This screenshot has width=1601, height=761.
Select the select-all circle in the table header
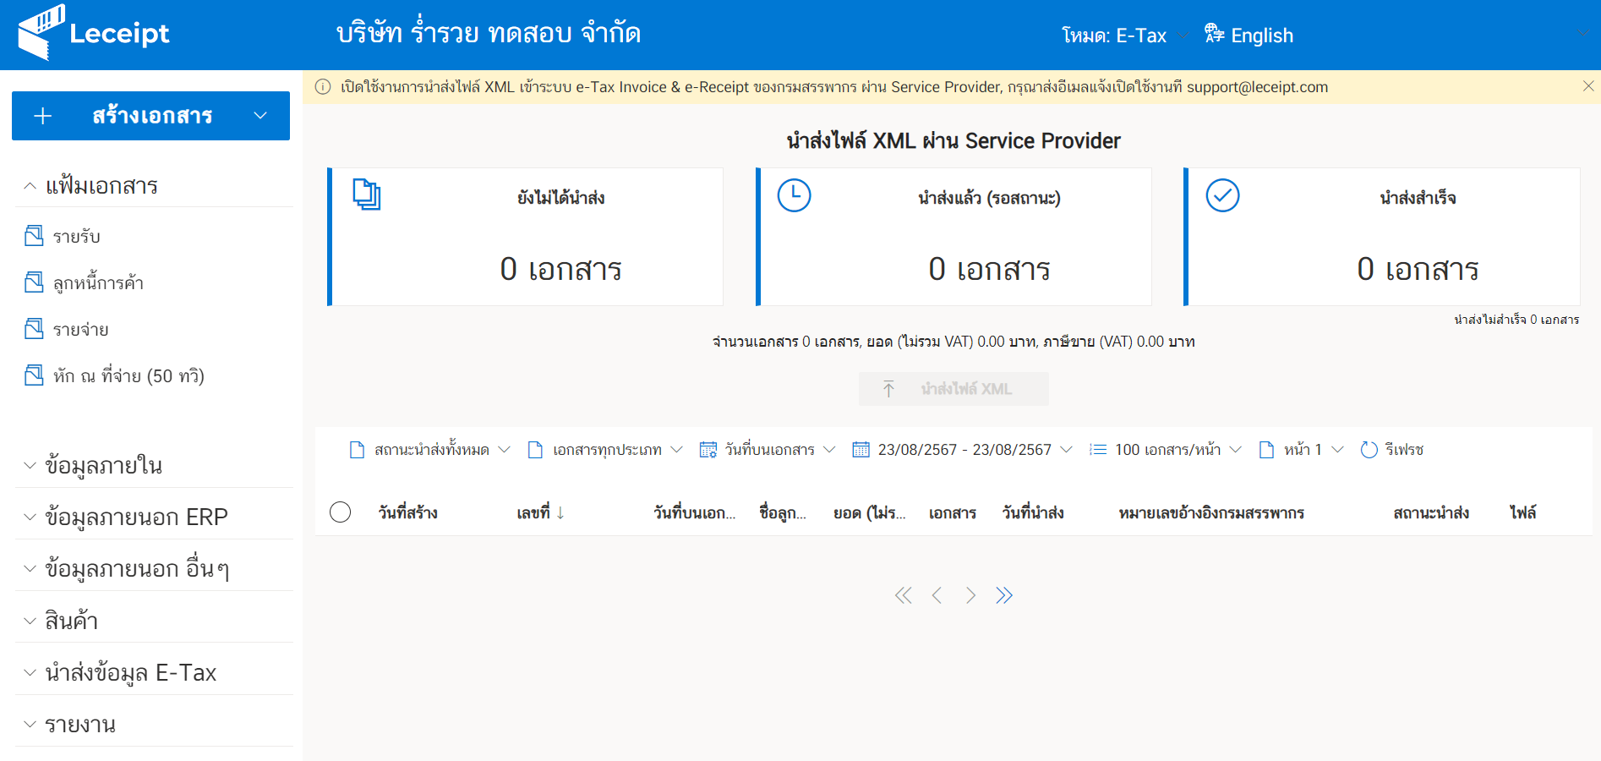340,512
